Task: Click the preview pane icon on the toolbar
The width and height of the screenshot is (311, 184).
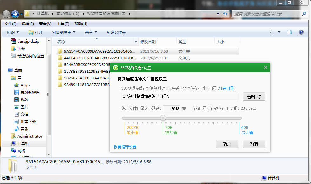Action: pyautogui.click(x=289, y=32)
